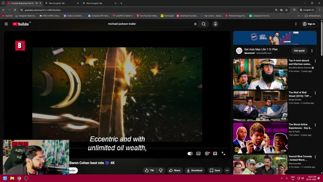Open options for Wolf of Wall Street video
The width and height of the screenshot is (323, 182).
[x=315, y=93]
